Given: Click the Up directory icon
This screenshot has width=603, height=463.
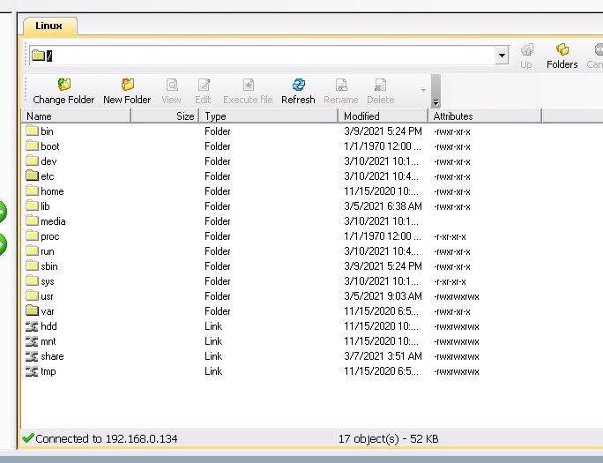Looking at the screenshot, I should (x=526, y=51).
